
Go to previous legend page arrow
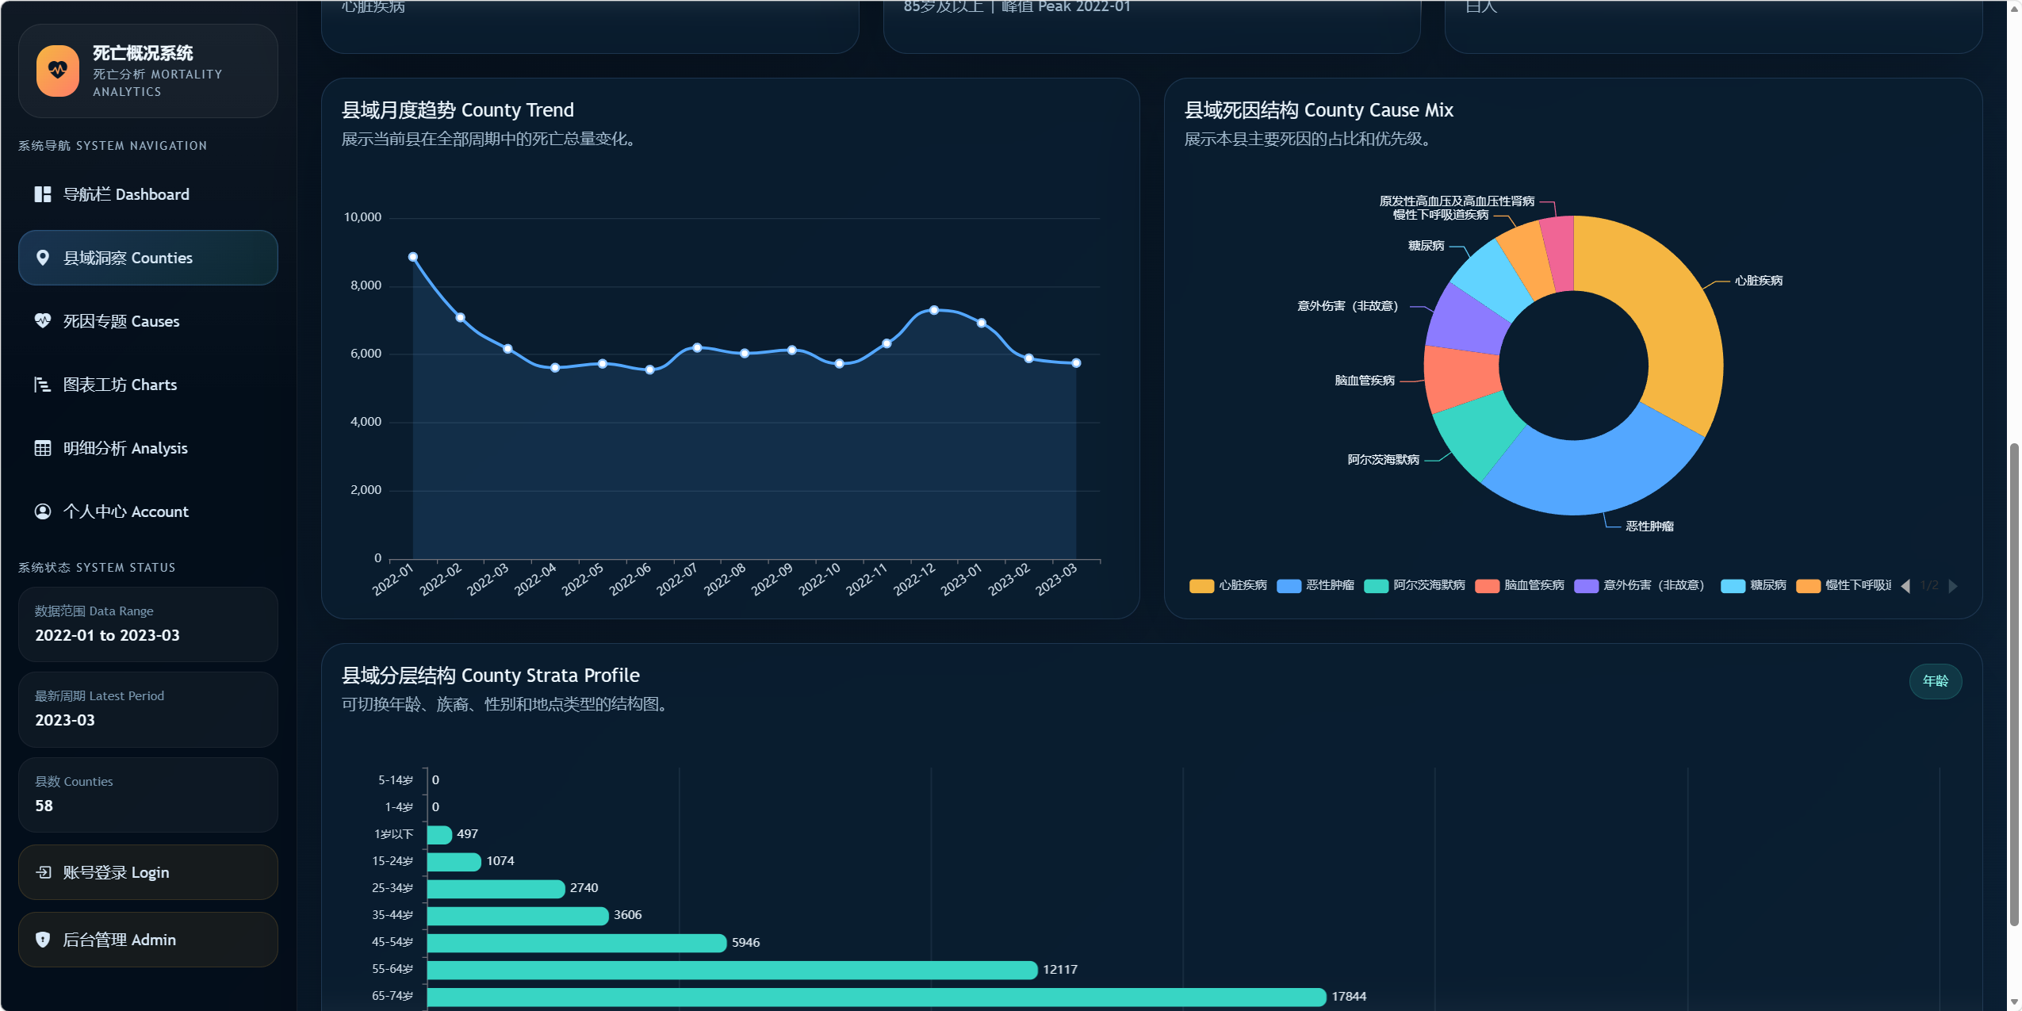(1906, 586)
